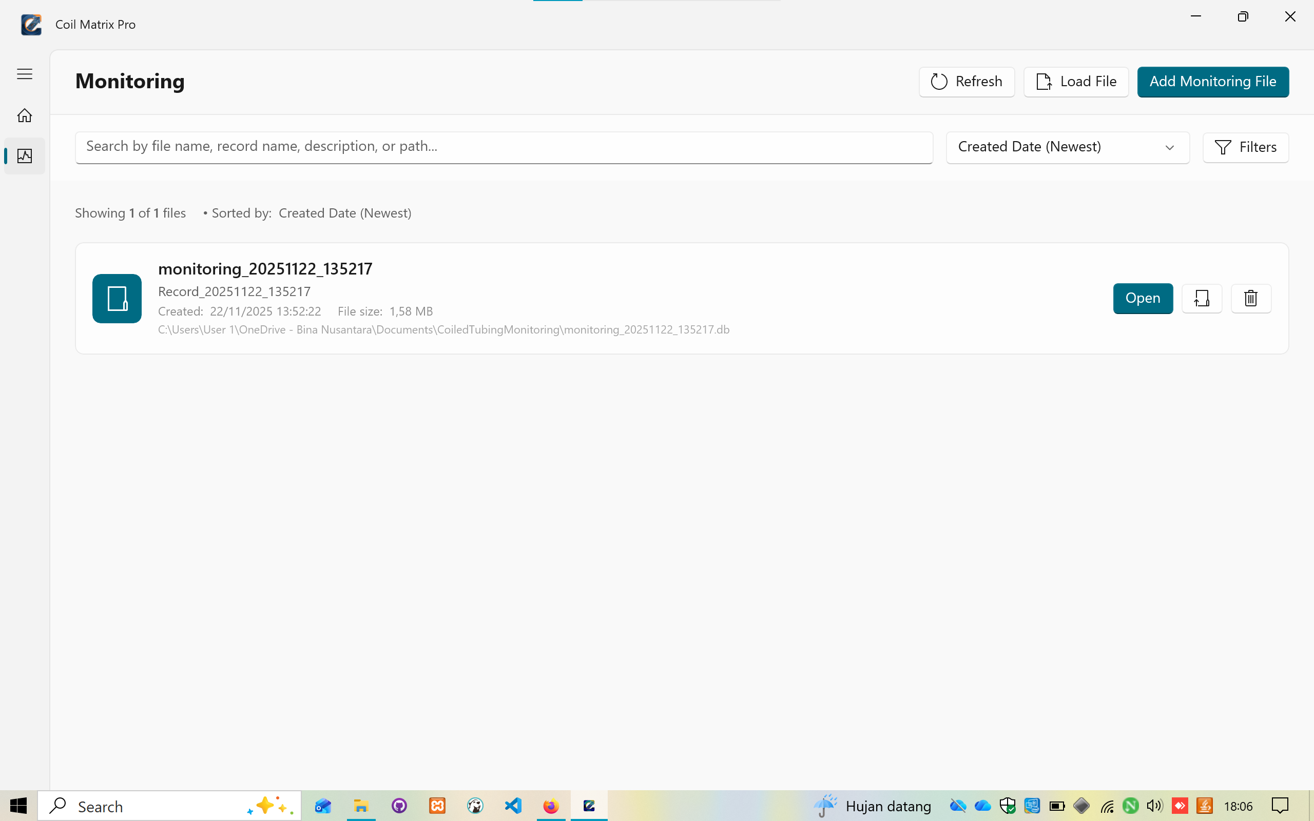
Task: Open the Windows notification center icon
Action: (x=1280, y=806)
